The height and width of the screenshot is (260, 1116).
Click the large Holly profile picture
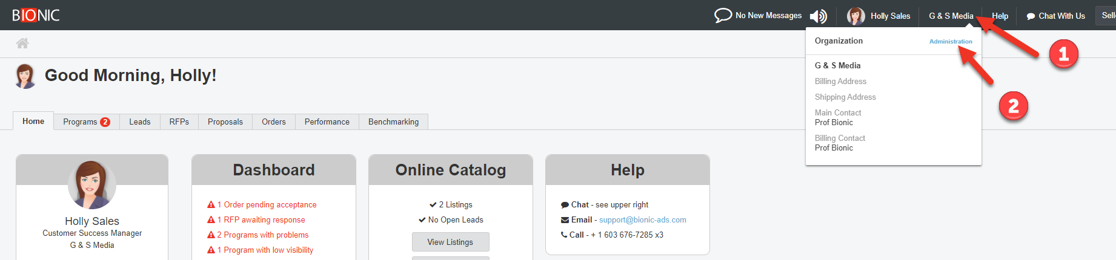[91, 184]
